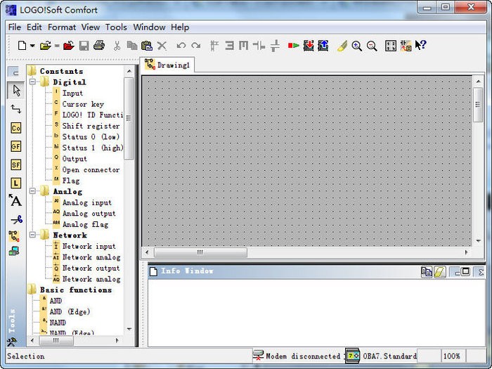Image resolution: width=492 pixels, height=369 pixels.
Task: Select Flag tree item
Action: (x=70, y=181)
